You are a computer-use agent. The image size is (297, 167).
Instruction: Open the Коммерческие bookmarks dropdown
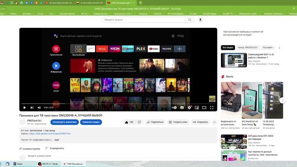(102, 13)
